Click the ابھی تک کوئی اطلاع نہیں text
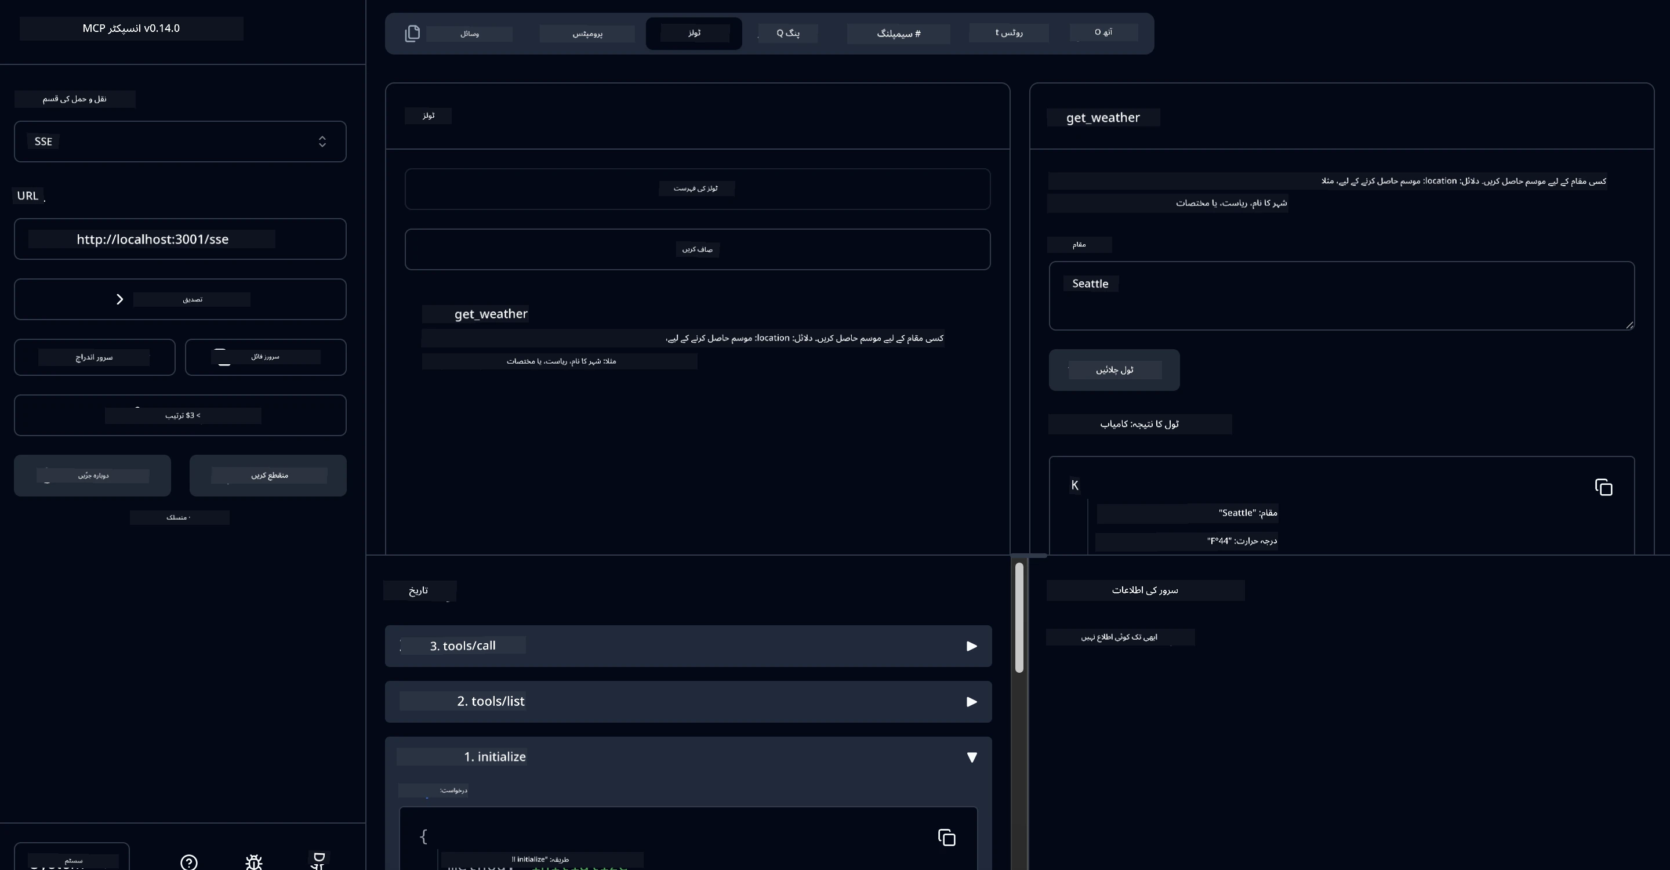This screenshot has width=1670, height=870. (x=1119, y=637)
